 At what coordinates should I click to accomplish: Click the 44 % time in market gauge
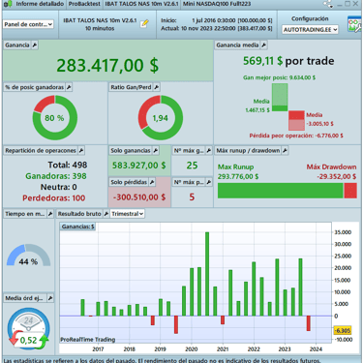(x=28, y=256)
